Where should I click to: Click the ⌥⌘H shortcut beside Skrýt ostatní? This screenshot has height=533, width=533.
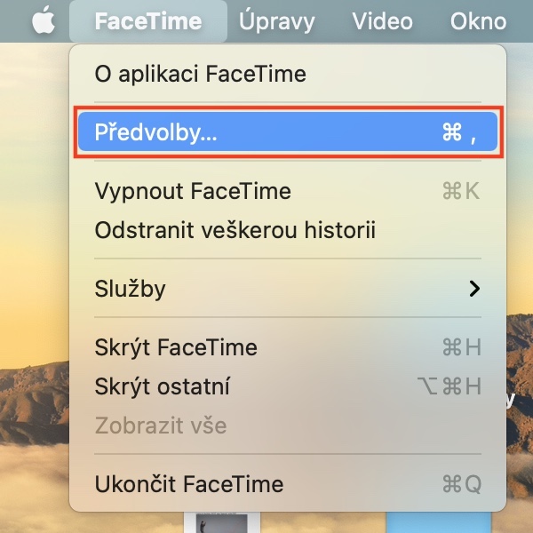(x=449, y=386)
